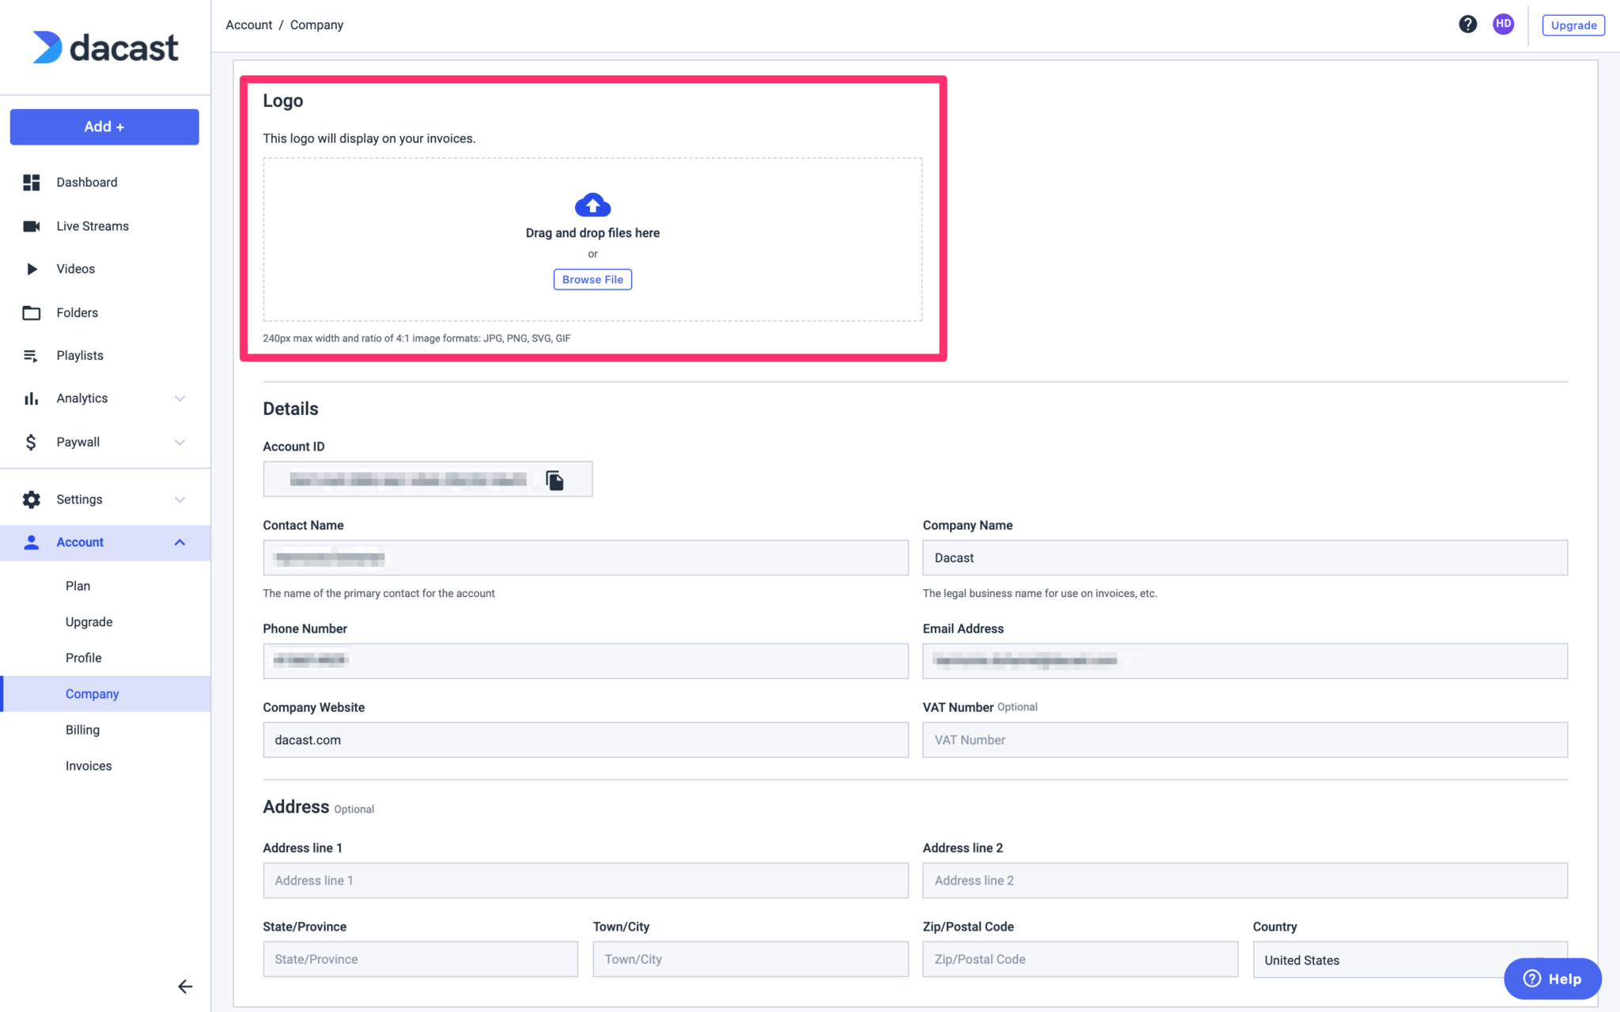The height and width of the screenshot is (1012, 1620).
Task: Click the Analytics bar chart icon
Action: (x=32, y=398)
